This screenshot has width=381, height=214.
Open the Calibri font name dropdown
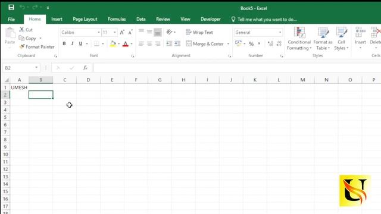[99, 32]
